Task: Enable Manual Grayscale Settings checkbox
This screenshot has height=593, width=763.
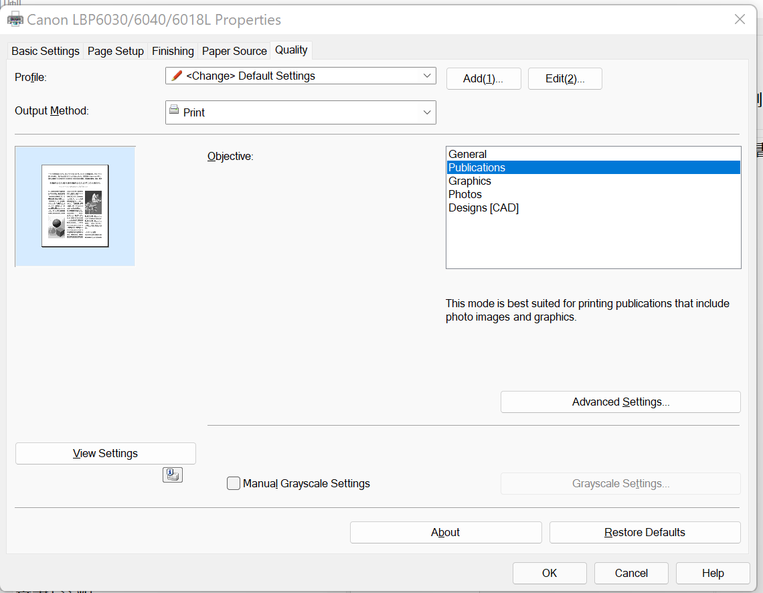Action: coord(234,483)
